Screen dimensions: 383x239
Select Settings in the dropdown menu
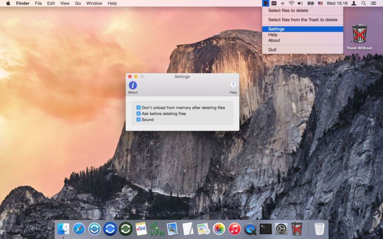click(x=303, y=29)
